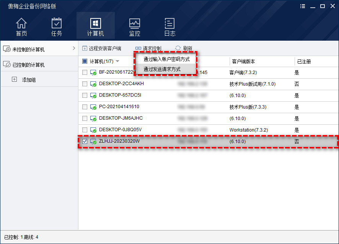Uncheck the ZLHJJ-20230320W checkbox
Viewport: 339px width, 244px height.
tap(85, 142)
